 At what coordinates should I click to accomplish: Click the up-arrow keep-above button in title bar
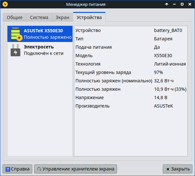click(x=167, y=5)
